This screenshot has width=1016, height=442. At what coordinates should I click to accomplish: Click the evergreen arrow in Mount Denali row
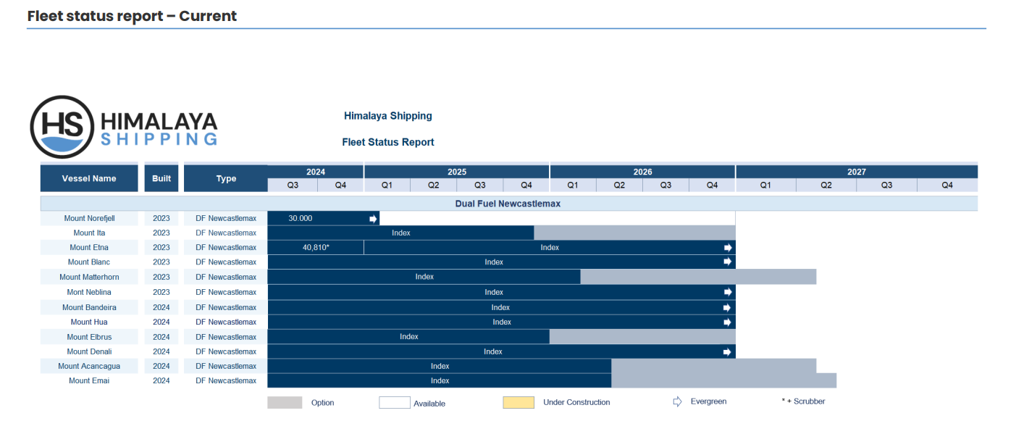[x=727, y=351]
